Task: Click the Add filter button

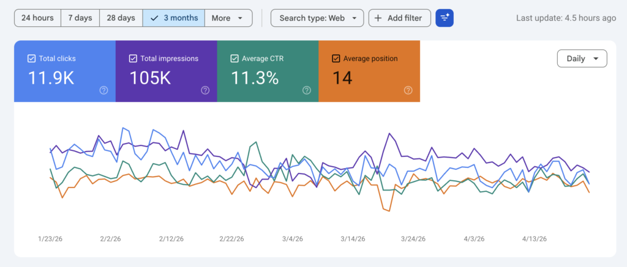Action: tap(399, 18)
